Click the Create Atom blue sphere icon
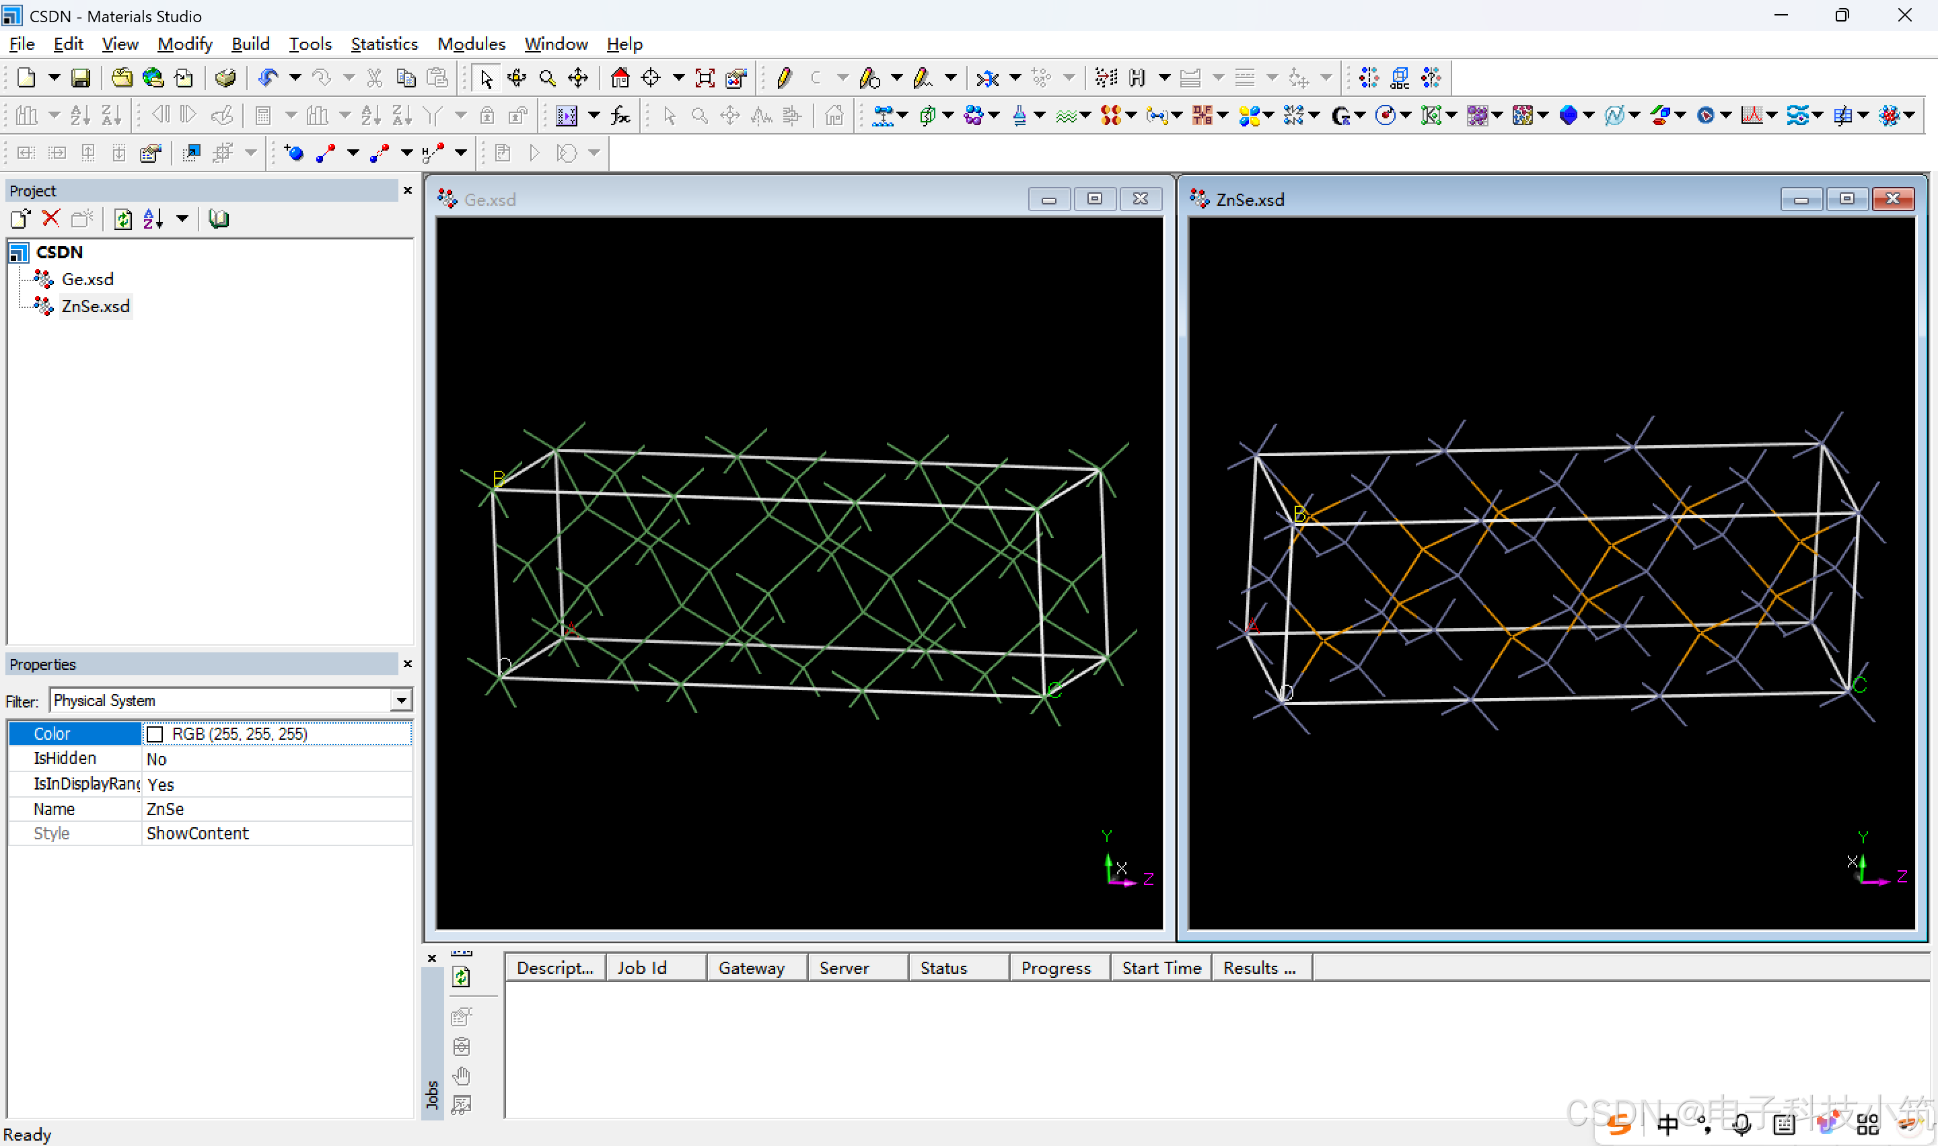This screenshot has width=1938, height=1146. click(x=293, y=153)
